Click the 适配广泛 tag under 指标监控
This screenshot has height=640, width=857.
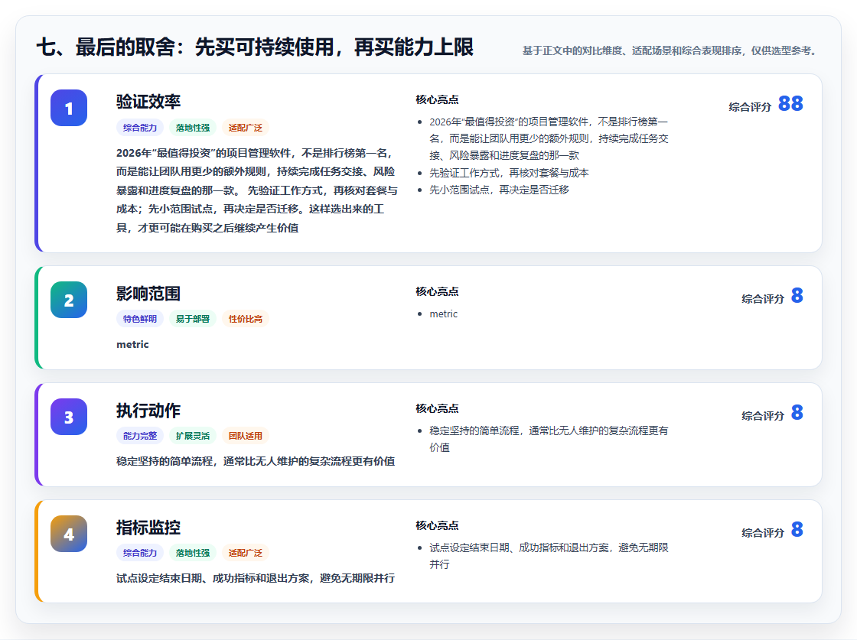(x=246, y=553)
